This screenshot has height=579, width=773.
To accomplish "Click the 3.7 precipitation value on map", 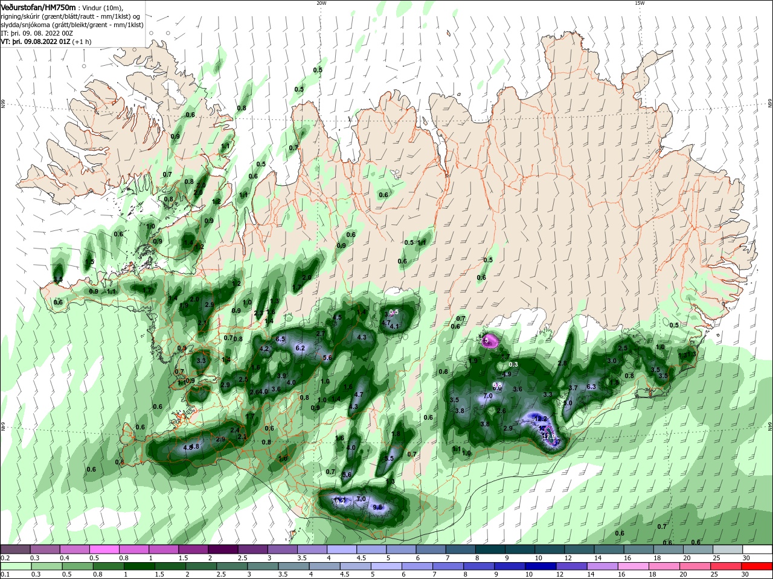I will click(x=573, y=388).
